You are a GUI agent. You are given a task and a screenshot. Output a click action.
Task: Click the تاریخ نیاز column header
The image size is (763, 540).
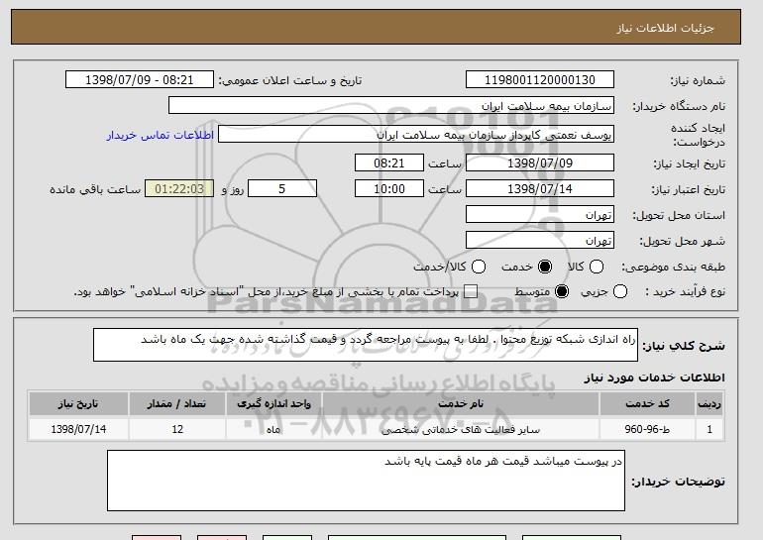click(x=78, y=404)
